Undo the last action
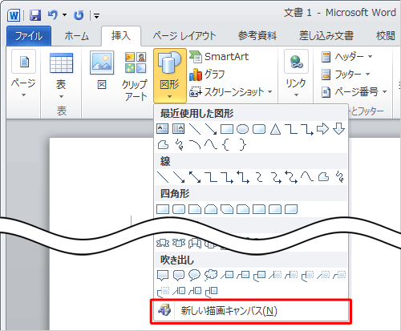The height and width of the screenshot is (331, 401). 53,15
